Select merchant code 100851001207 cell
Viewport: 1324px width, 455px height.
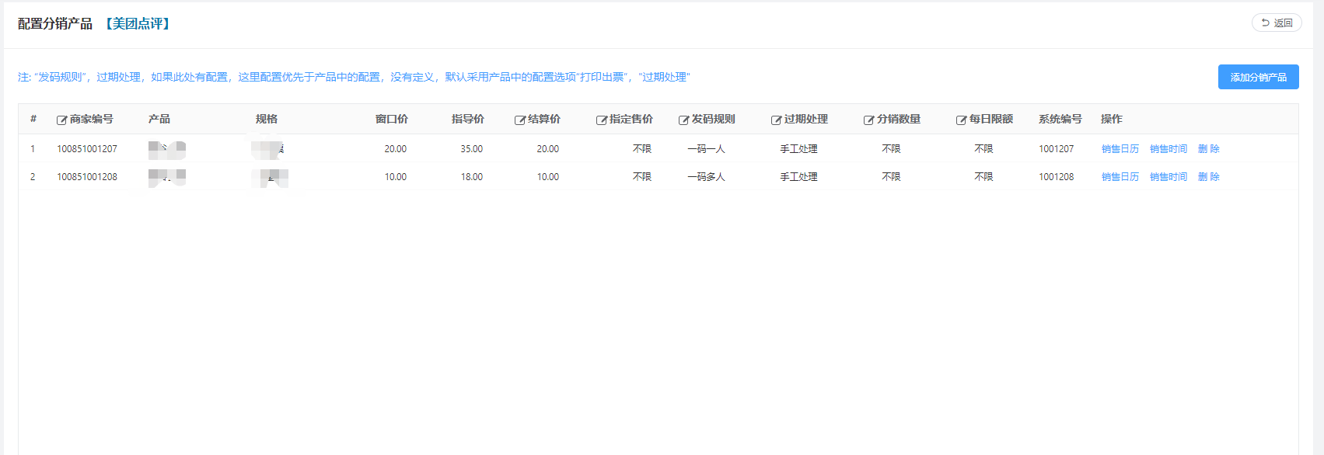(x=87, y=149)
